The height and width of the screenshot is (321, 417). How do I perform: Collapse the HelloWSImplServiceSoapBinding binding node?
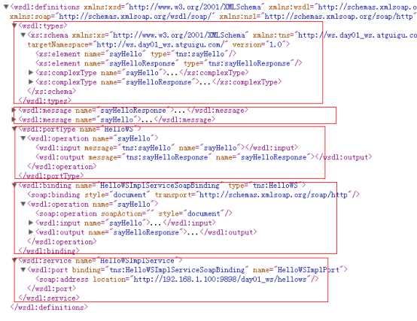(14, 186)
